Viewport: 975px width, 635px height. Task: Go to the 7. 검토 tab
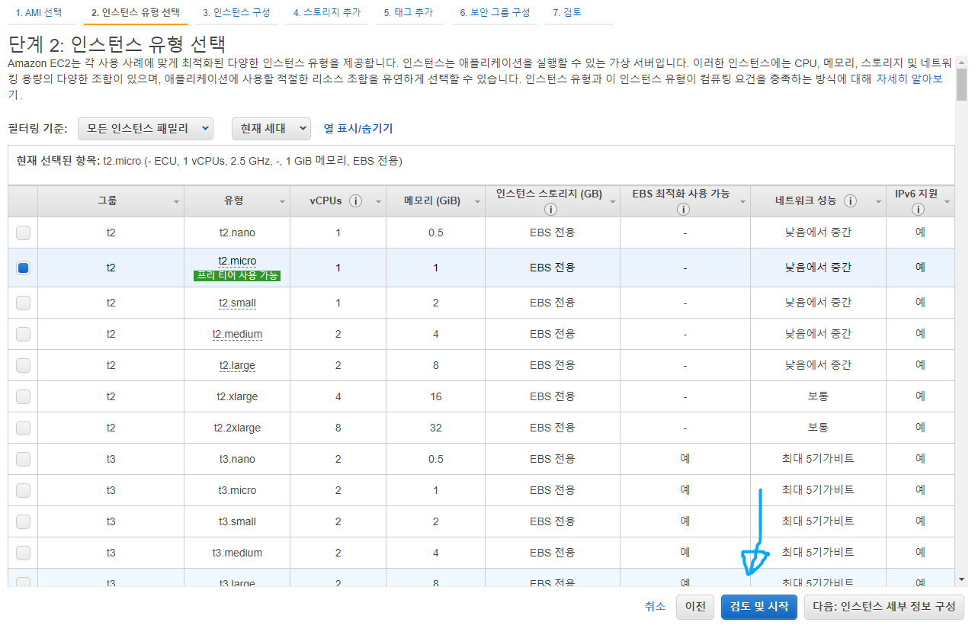[x=567, y=13]
